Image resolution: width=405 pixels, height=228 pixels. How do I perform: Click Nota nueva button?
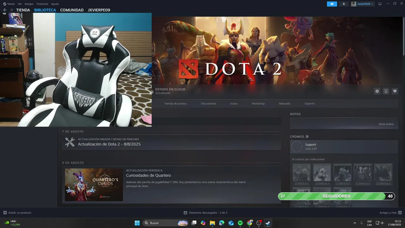[x=386, y=124]
